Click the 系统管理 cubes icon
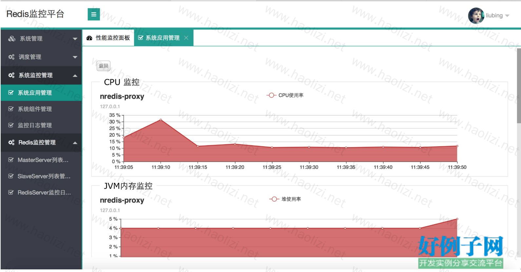 coord(12,39)
